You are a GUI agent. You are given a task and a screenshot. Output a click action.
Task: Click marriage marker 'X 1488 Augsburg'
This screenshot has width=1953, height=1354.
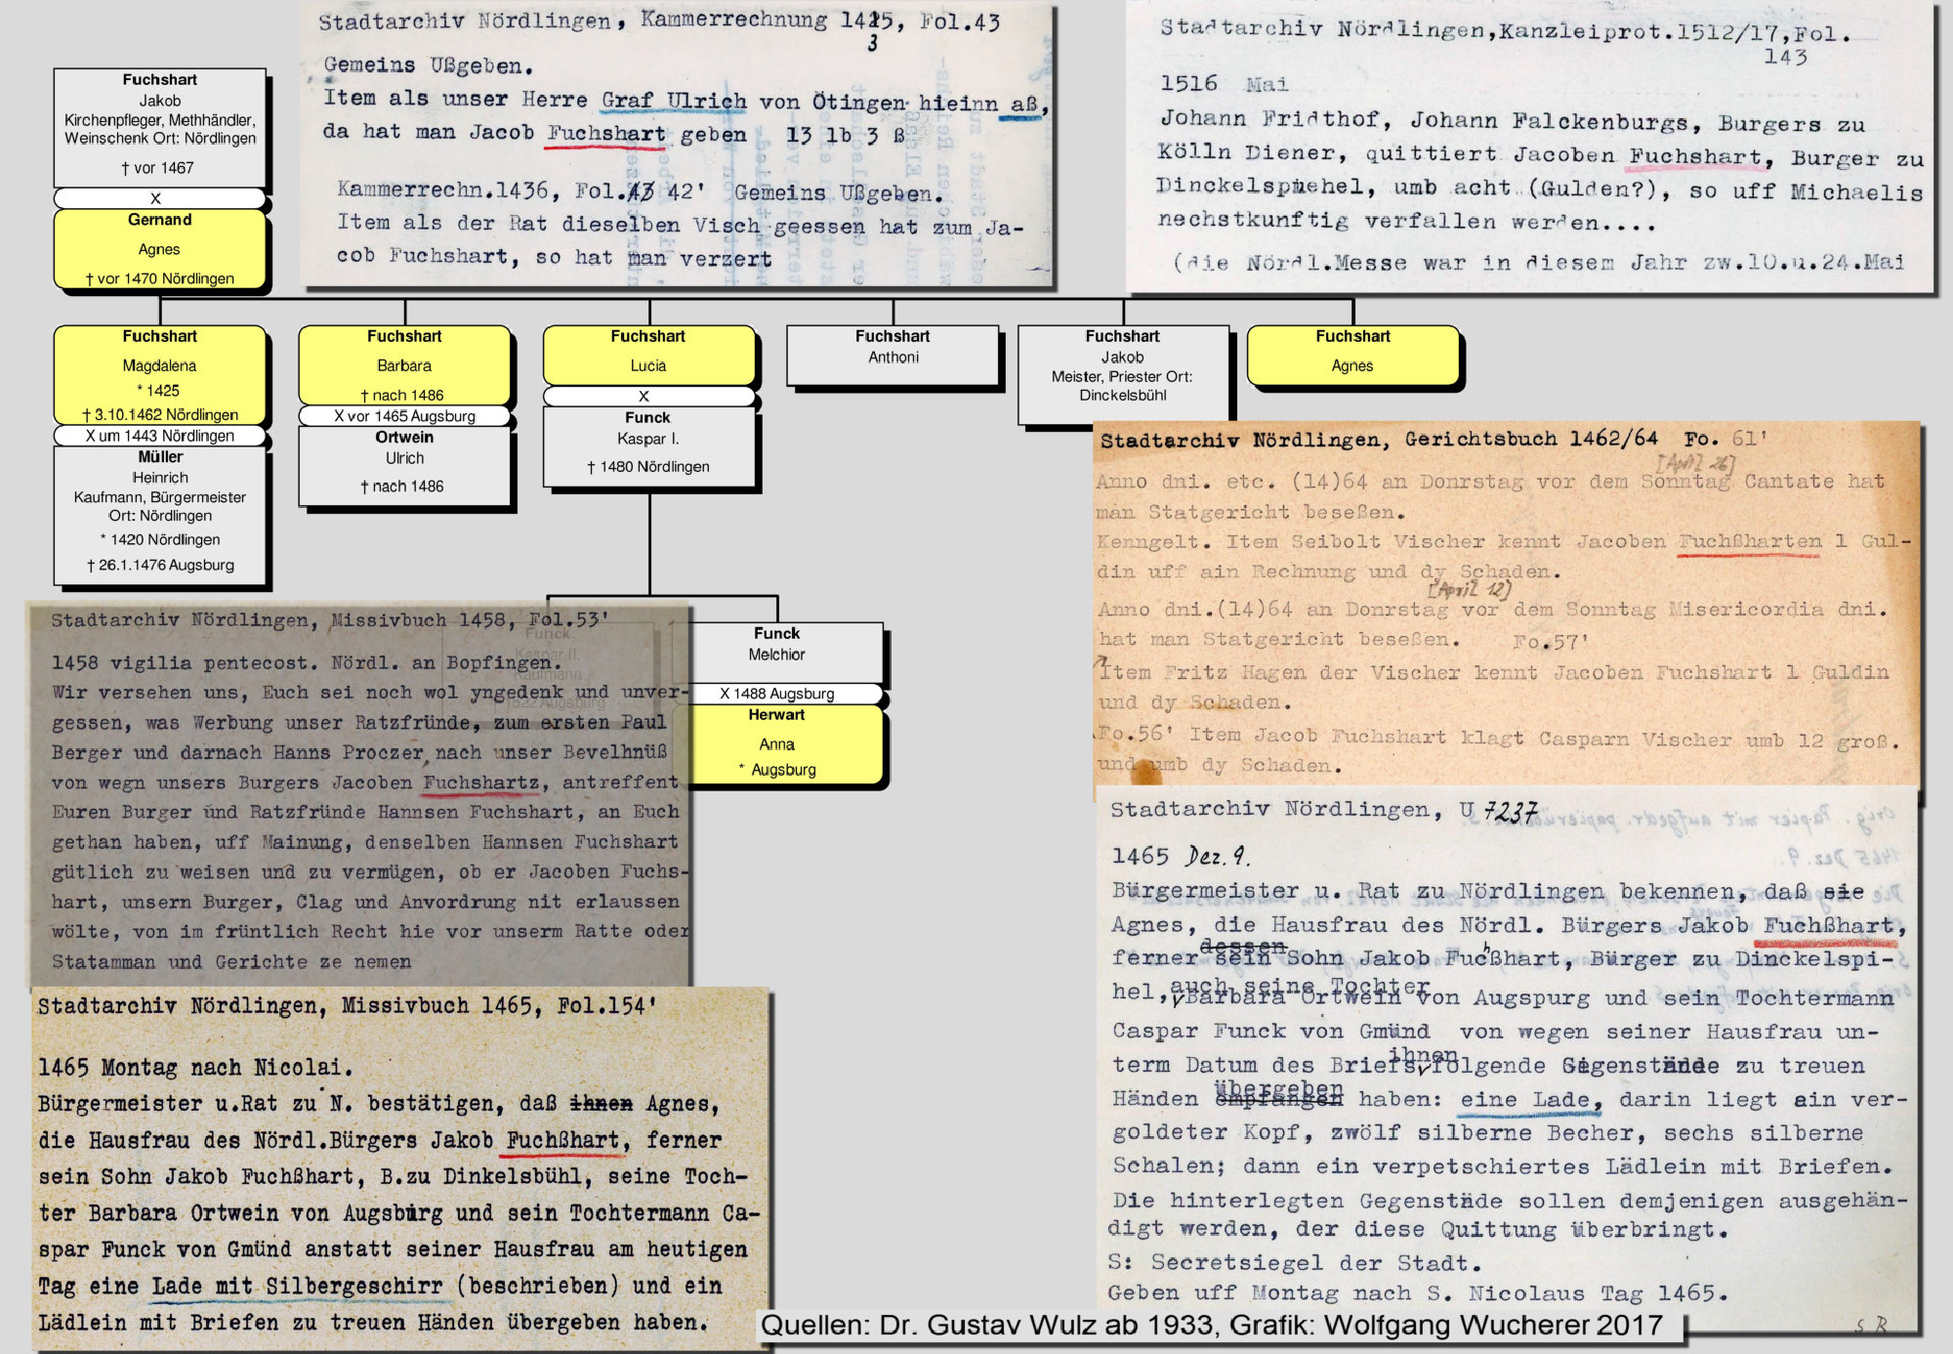776,694
